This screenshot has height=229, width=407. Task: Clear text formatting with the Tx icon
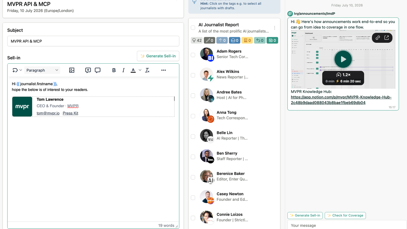(x=147, y=70)
